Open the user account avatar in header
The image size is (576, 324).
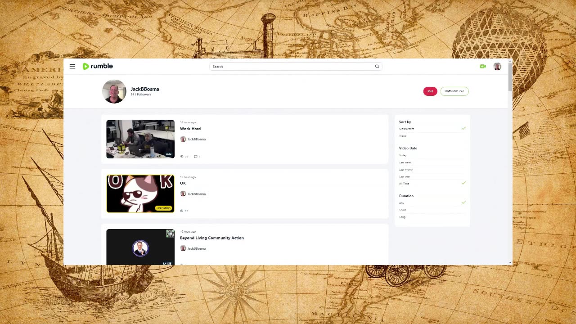pyautogui.click(x=497, y=66)
